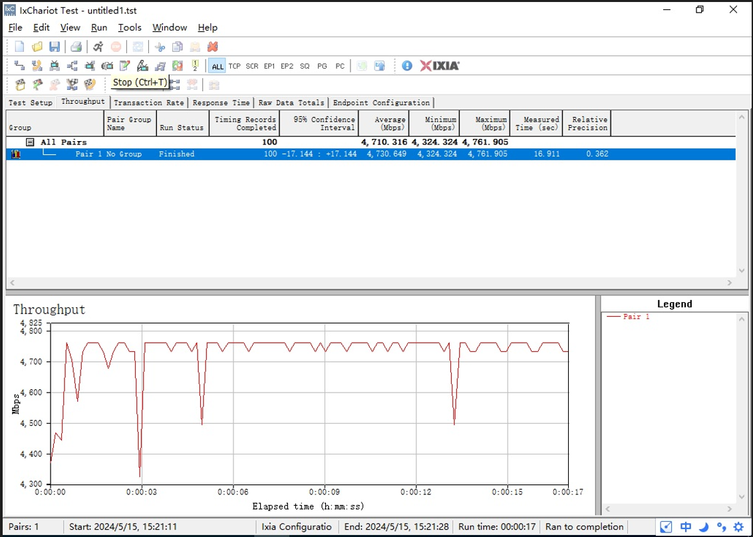Cut selection with scissors icon
Image resolution: width=753 pixels, height=537 pixels.
pos(160,47)
